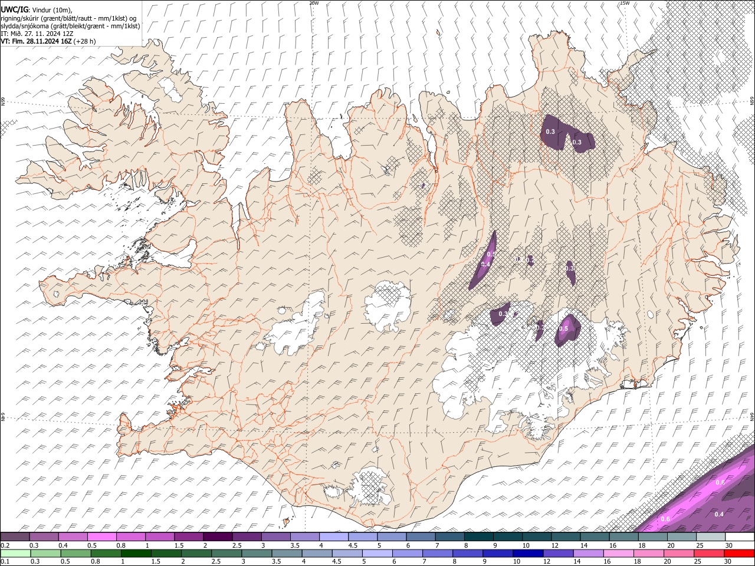755x566 pixels.
Task: Click the 'rigning/skúrir' legend description line
Action: tap(69, 18)
